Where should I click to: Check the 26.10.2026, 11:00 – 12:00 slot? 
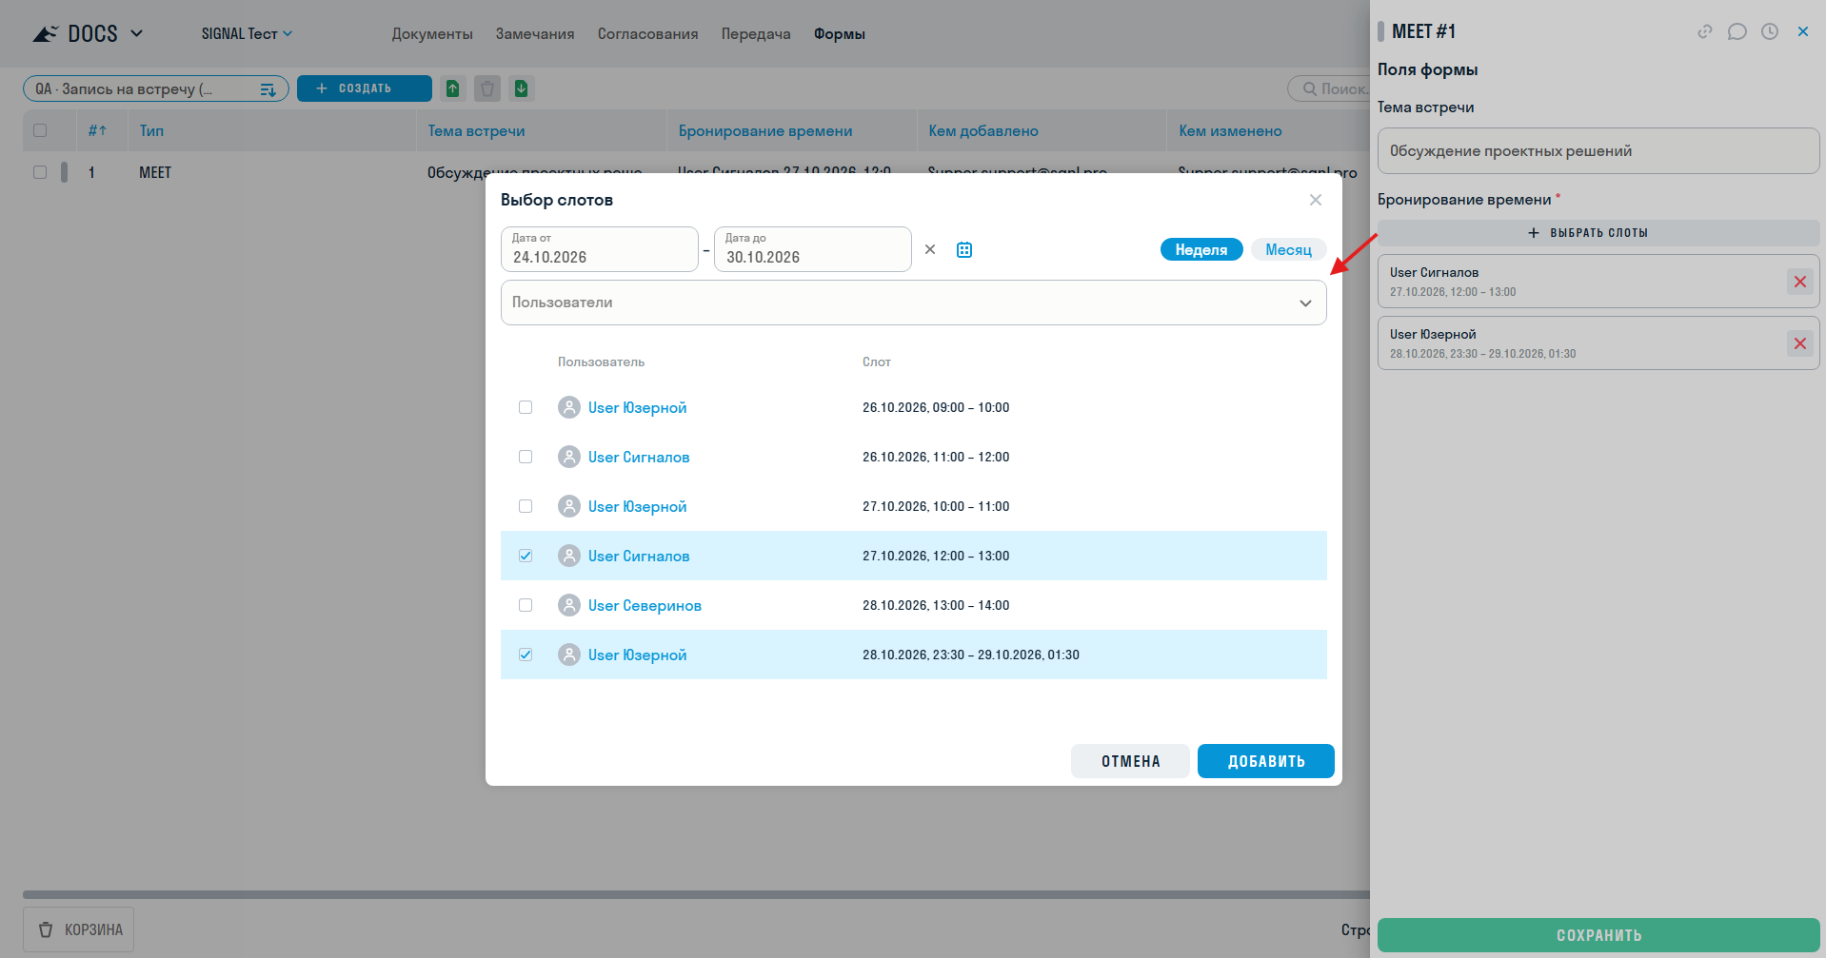(526, 457)
